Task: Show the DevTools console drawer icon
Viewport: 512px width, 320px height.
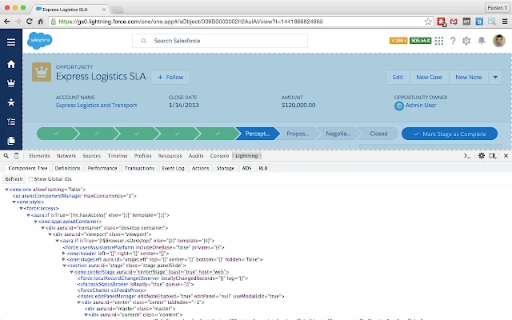Action: click(467, 156)
